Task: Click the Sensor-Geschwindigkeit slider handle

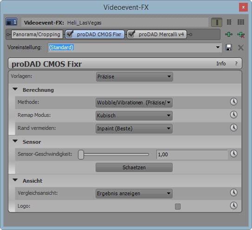Action: 81,154
